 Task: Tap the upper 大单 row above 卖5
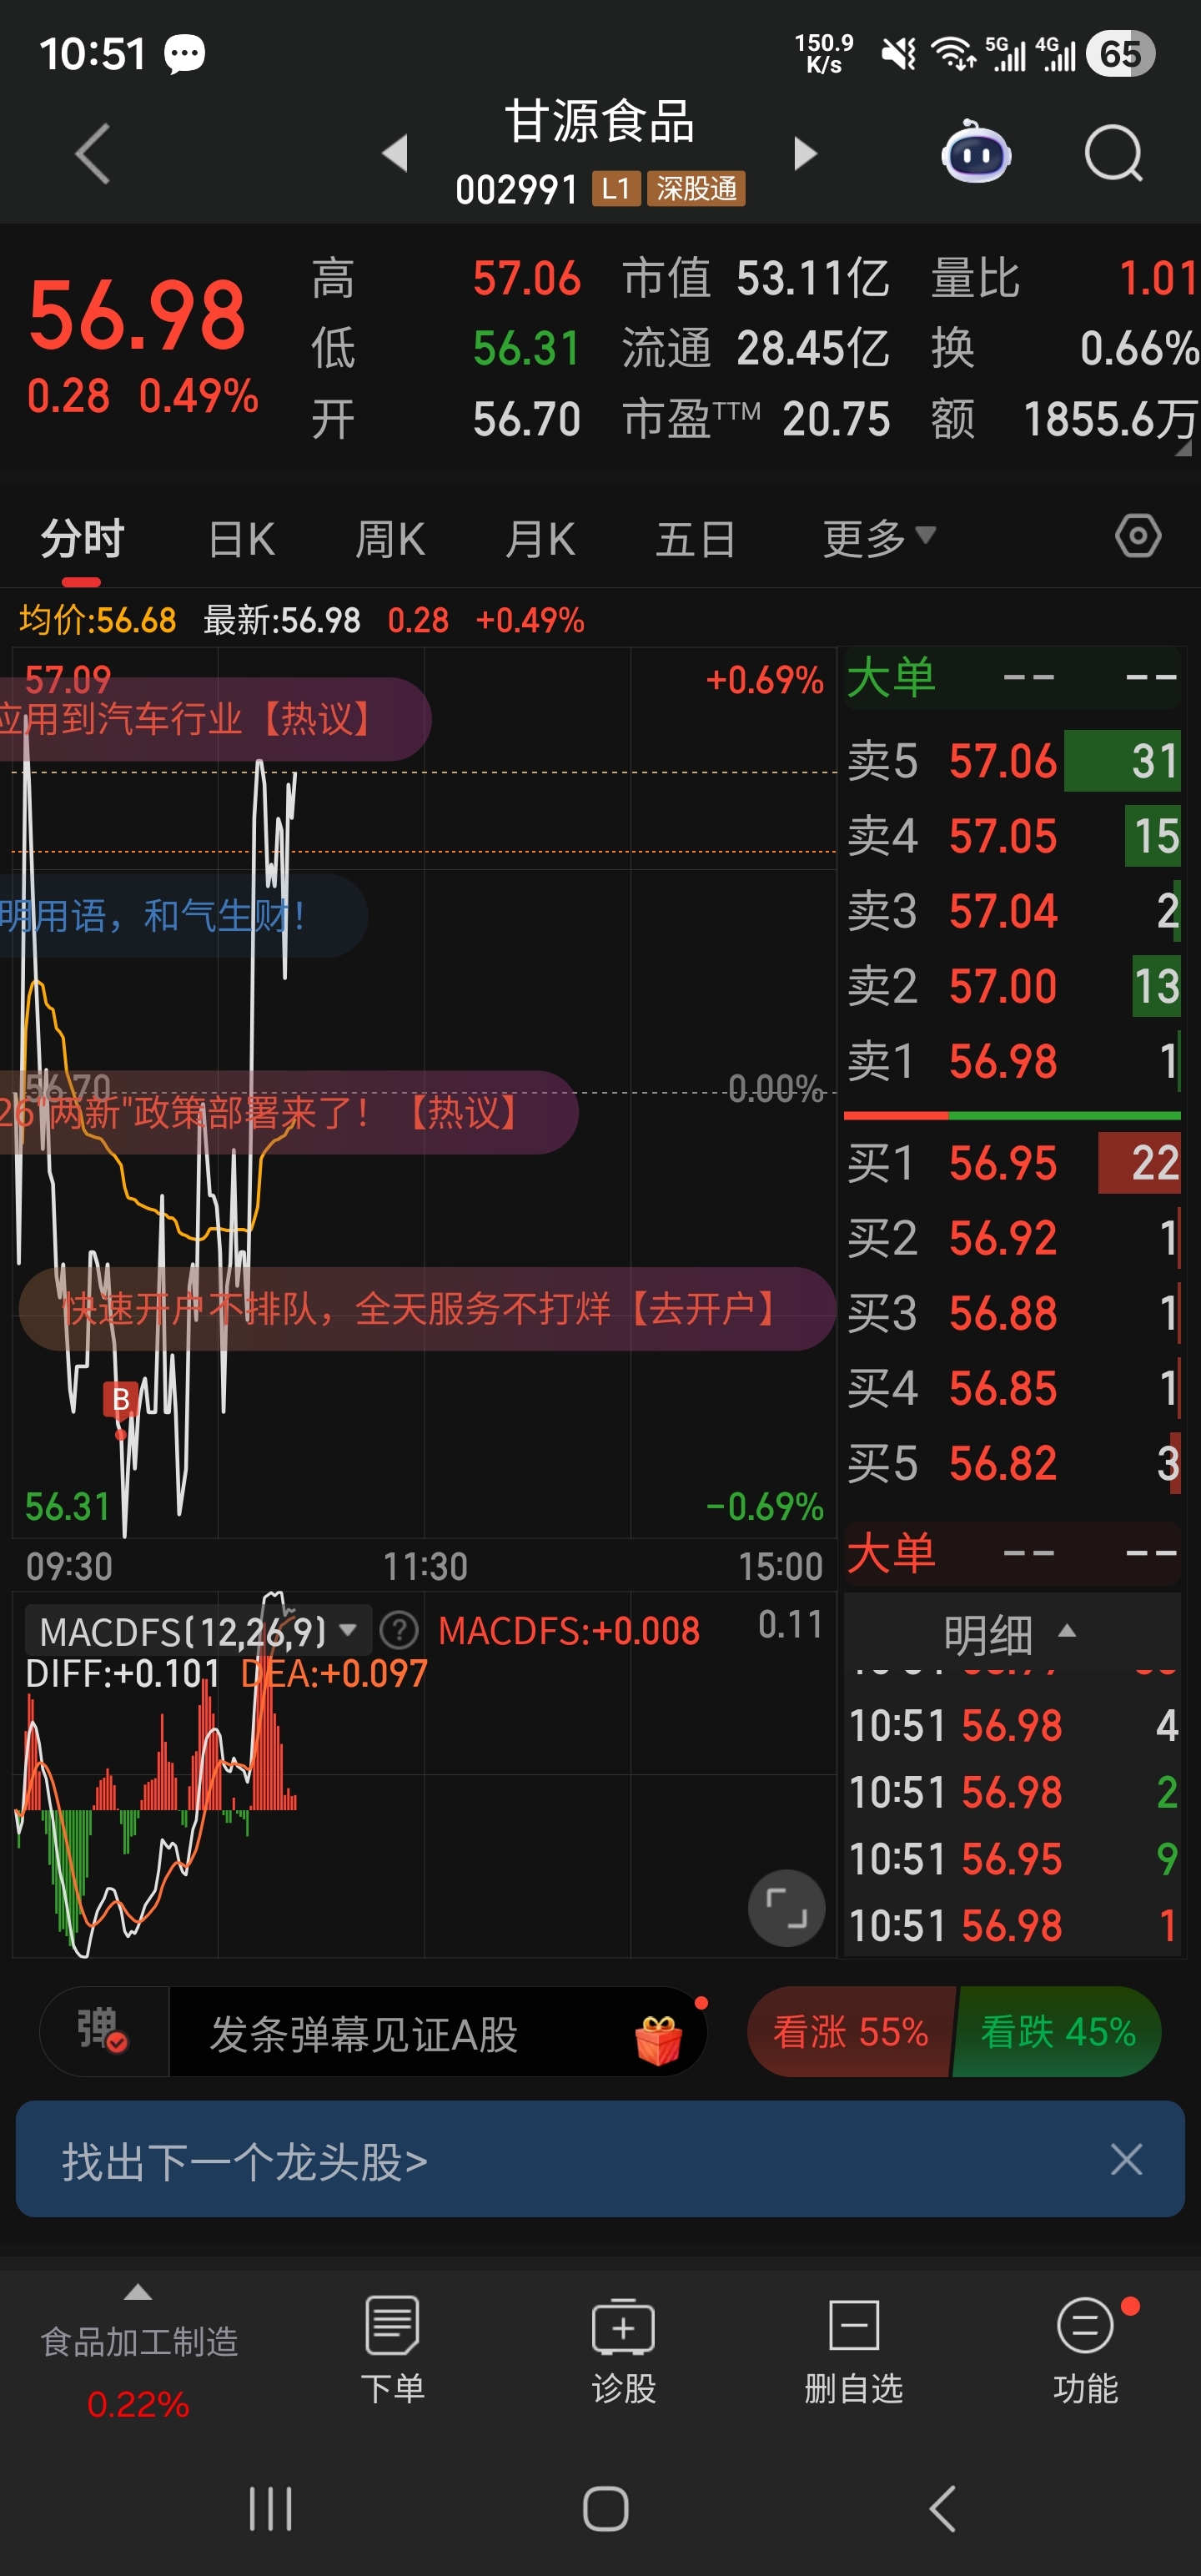pos(1012,678)
